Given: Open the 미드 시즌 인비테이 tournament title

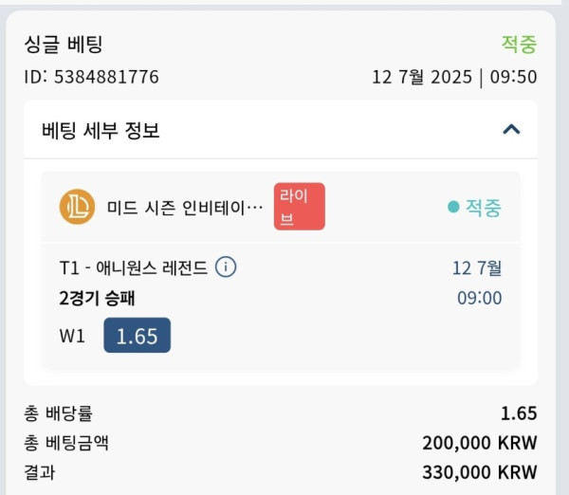Looking at the screenshot, I should point(185,208).
